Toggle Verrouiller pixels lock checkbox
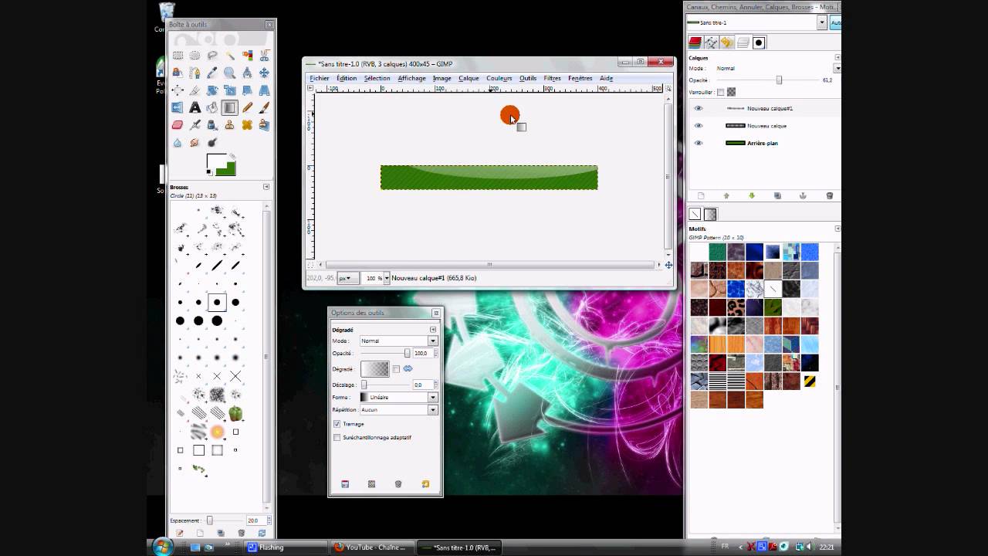This screenshot has height=556, width=988. [720, 92]
